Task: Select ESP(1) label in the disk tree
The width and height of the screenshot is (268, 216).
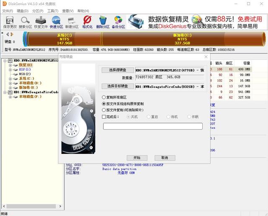Action: [25, 70]
